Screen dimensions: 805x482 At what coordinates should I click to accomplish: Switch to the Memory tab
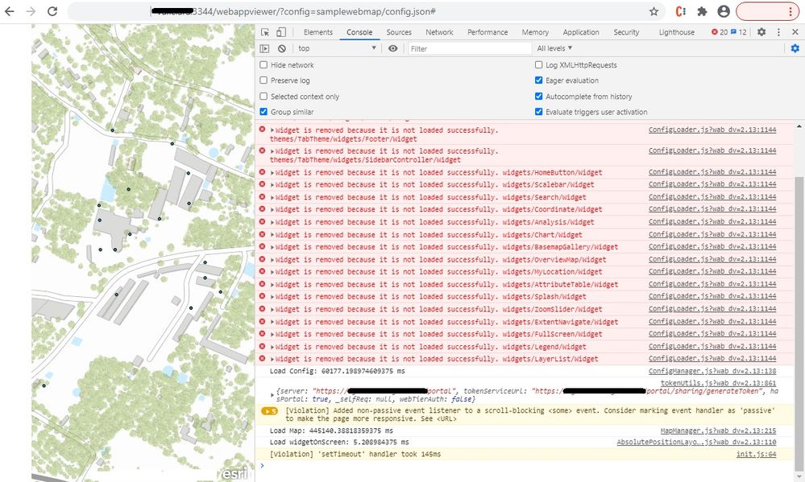pos(535,32)
